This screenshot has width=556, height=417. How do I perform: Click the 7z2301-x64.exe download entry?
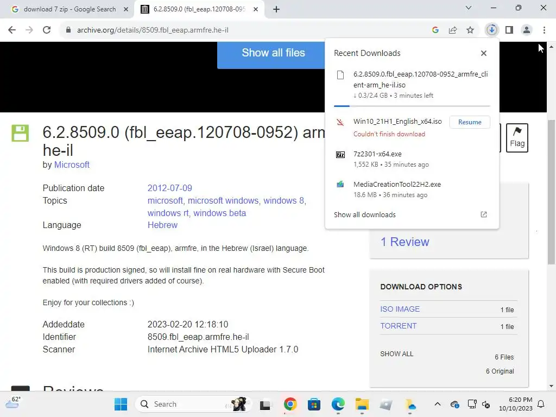click(412, 159)
